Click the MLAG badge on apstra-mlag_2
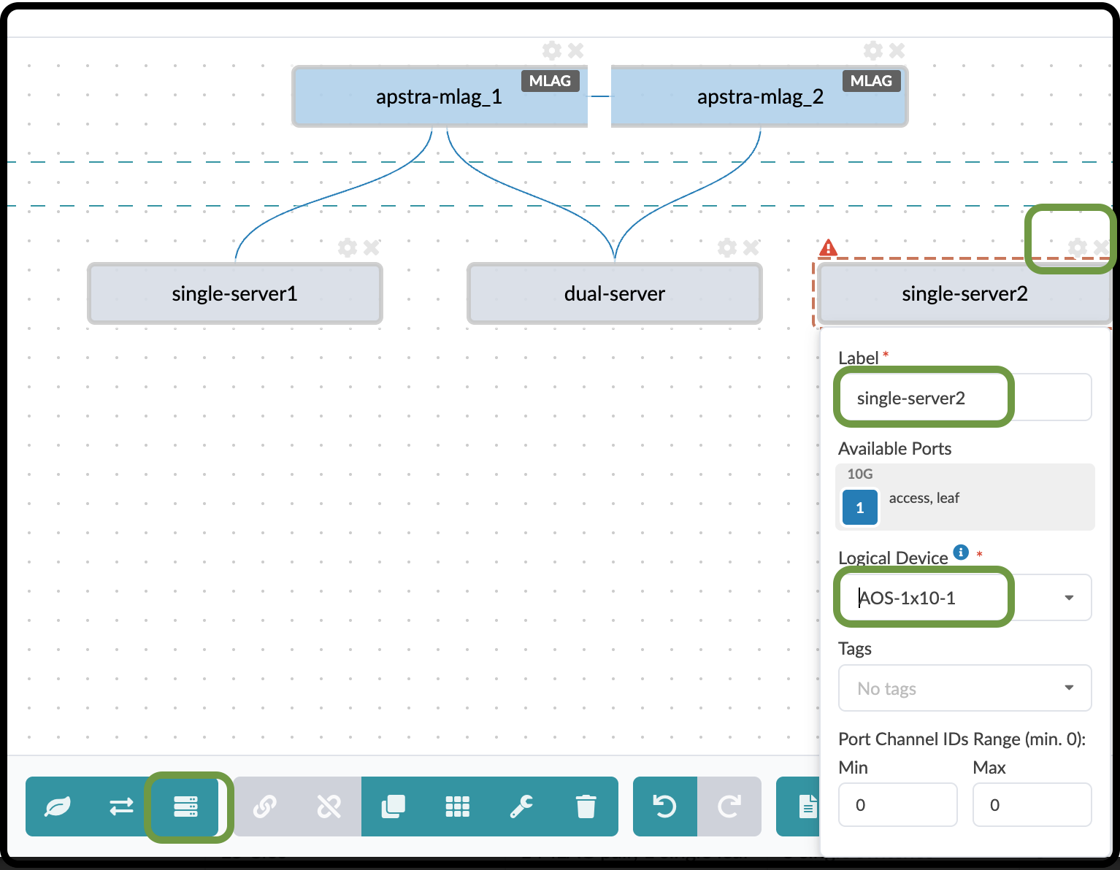 871,81
